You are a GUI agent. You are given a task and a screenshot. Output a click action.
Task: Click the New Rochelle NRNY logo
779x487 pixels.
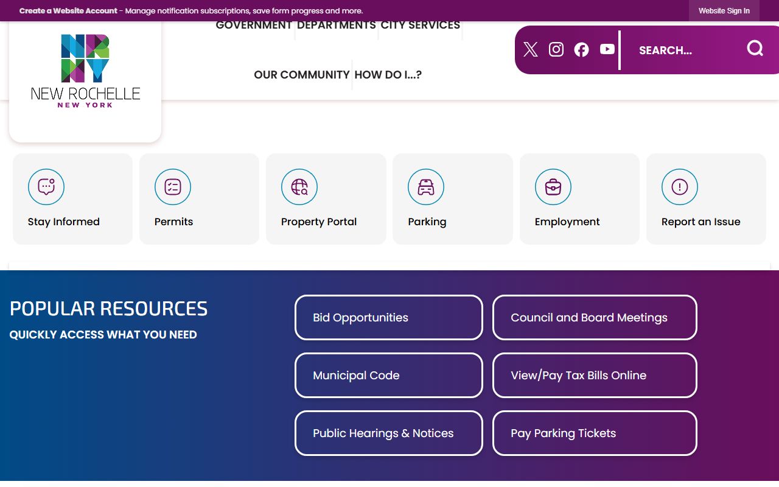pyautogui.click(x=85, y=71)
